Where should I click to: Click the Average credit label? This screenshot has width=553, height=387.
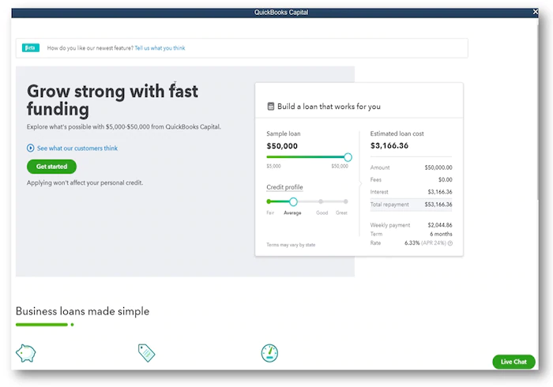(x=292, y=213)
